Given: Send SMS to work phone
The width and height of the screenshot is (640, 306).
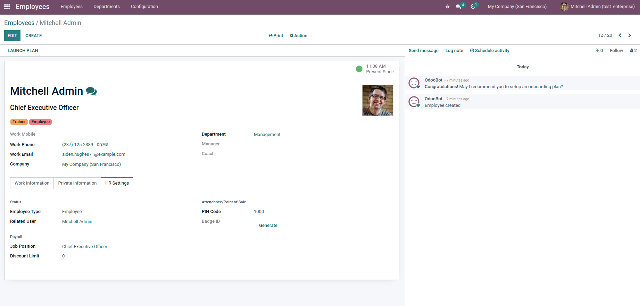Looking at the screenshot, I should (102, 144).
